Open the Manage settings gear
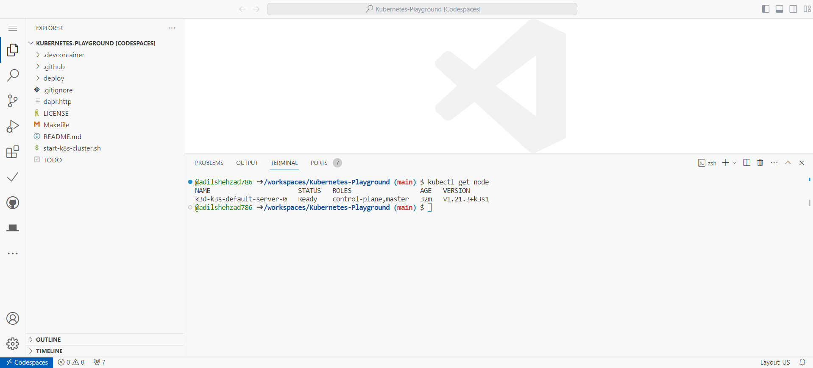The width and height of the screenshot is (813, 368). [x=13, y=343]
